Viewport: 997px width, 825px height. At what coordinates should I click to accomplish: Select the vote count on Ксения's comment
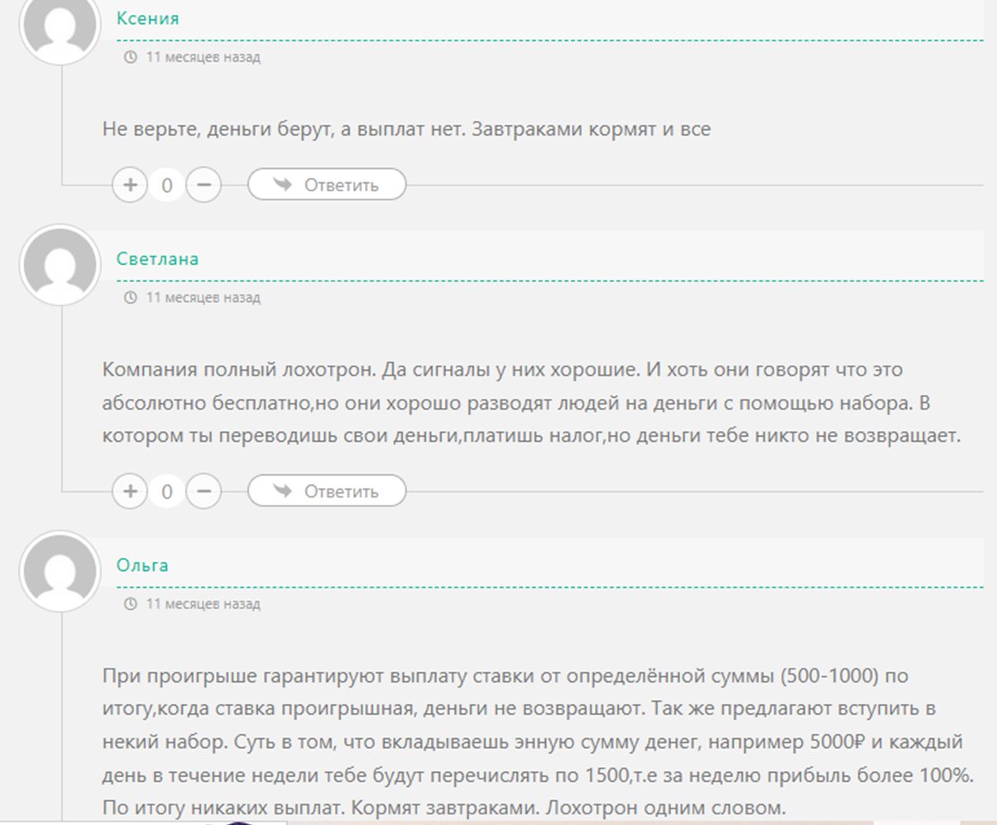click(167, 185)
